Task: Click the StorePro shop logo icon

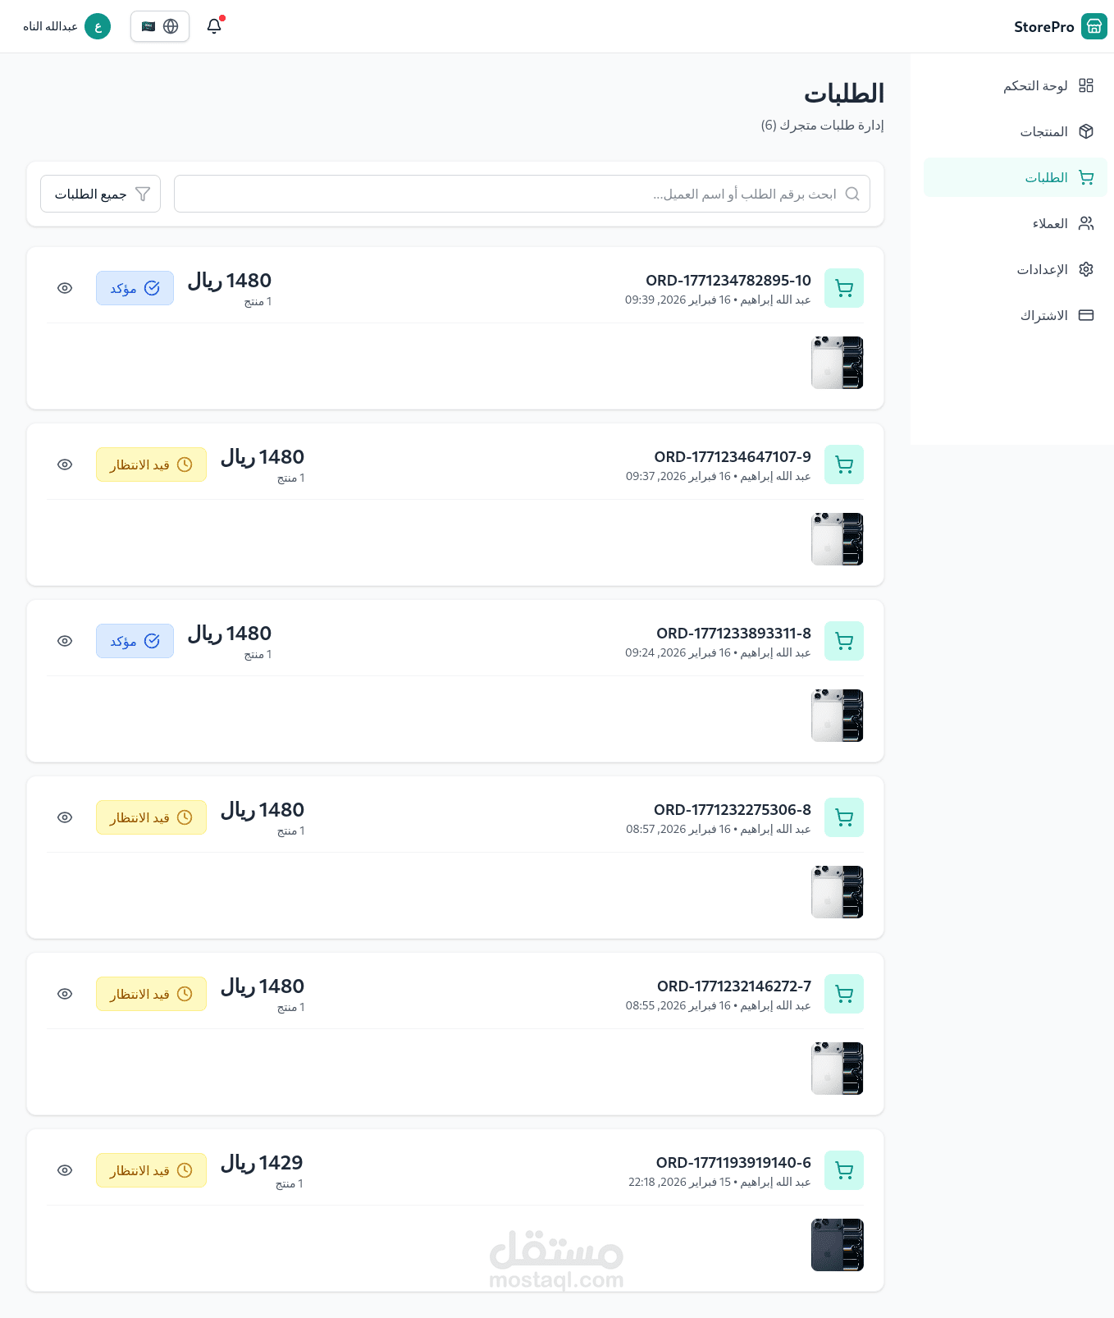Action: (1093, 26)
